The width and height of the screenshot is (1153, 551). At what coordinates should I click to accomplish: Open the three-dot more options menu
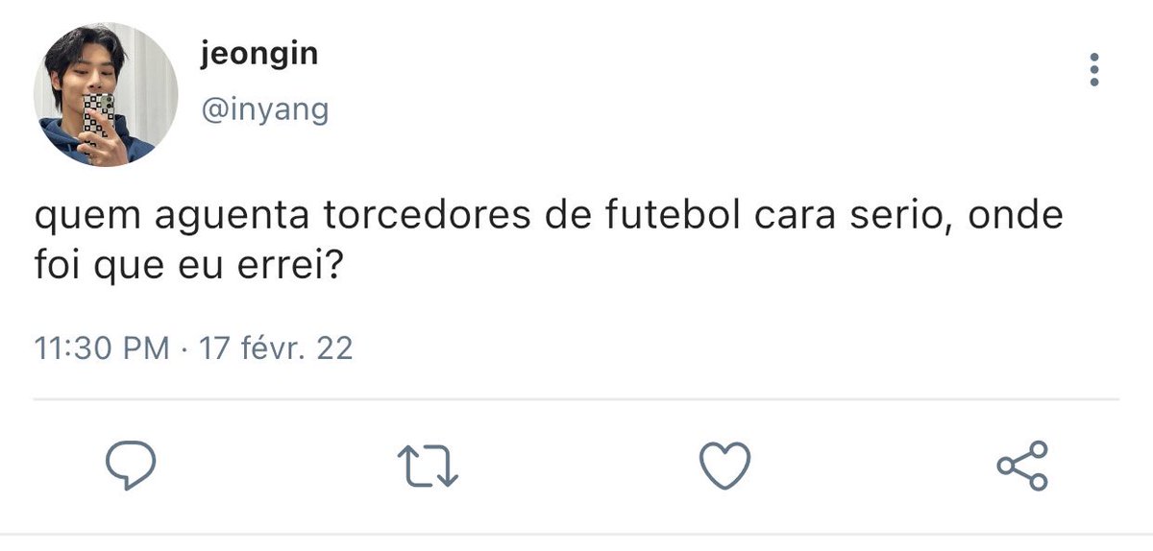pyautogui.click(x=1093, y=70)
